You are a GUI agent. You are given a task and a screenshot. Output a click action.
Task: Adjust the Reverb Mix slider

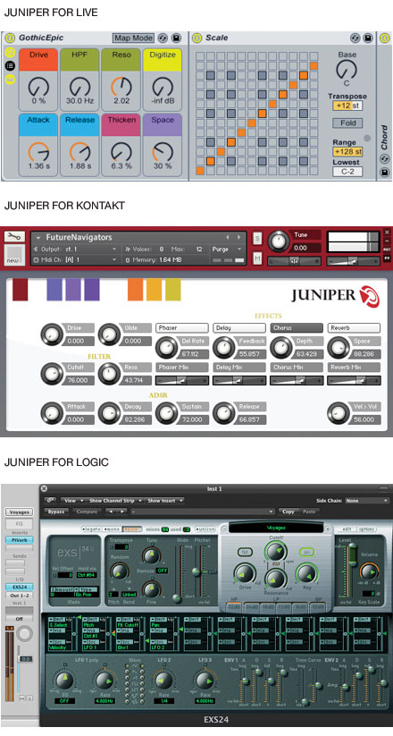pyautogui.click(x=354, y=380)
